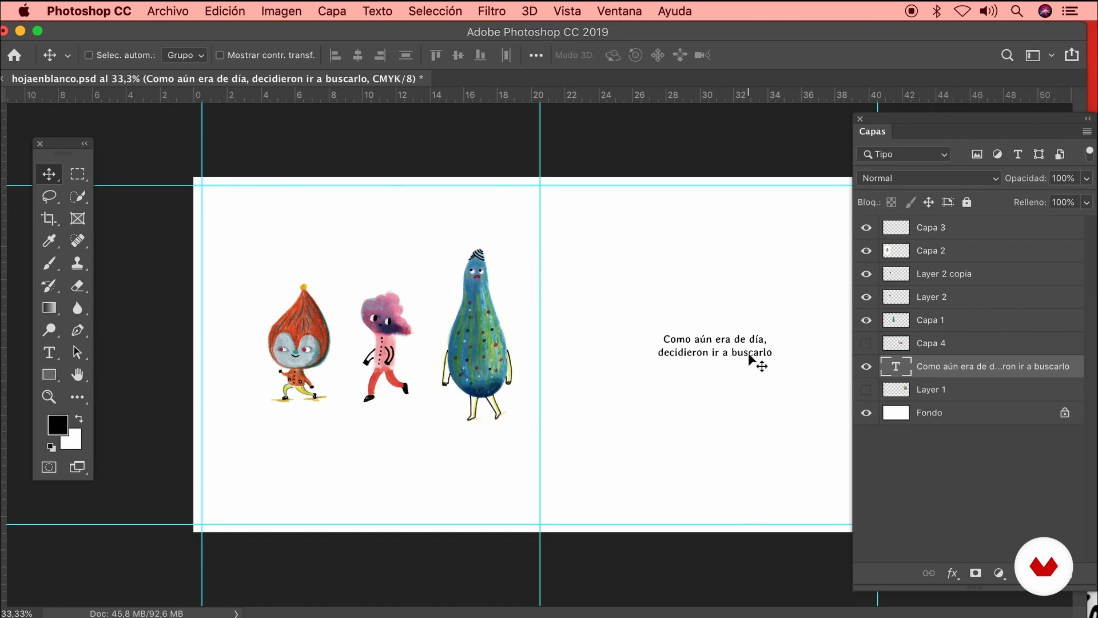The width and height of the screenshot is (1098, 618).
Task: Click the background white color swatch
Action: coord(74,442)
